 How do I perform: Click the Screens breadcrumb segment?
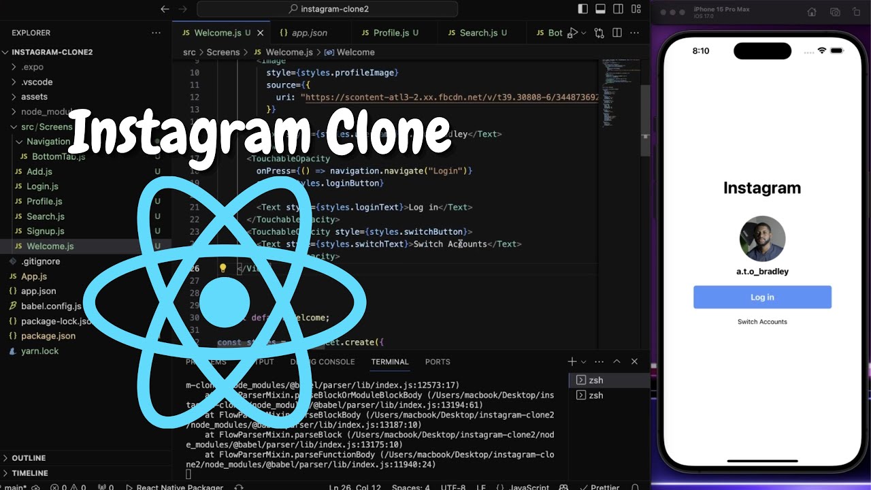(x=223, y=52)
